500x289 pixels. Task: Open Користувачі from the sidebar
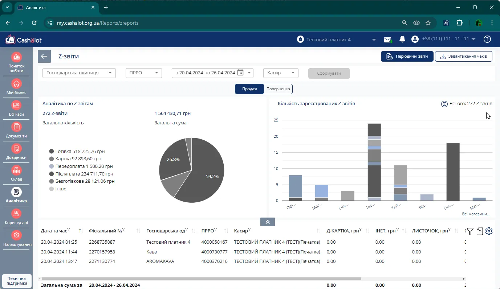[16, 216]
